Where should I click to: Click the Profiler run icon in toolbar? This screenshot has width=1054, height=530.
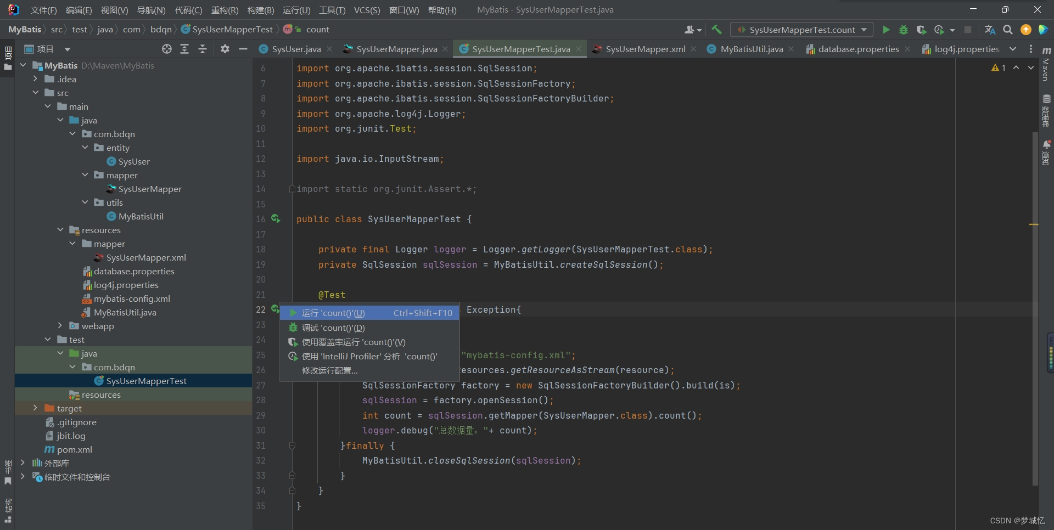(x=939, y=30)
